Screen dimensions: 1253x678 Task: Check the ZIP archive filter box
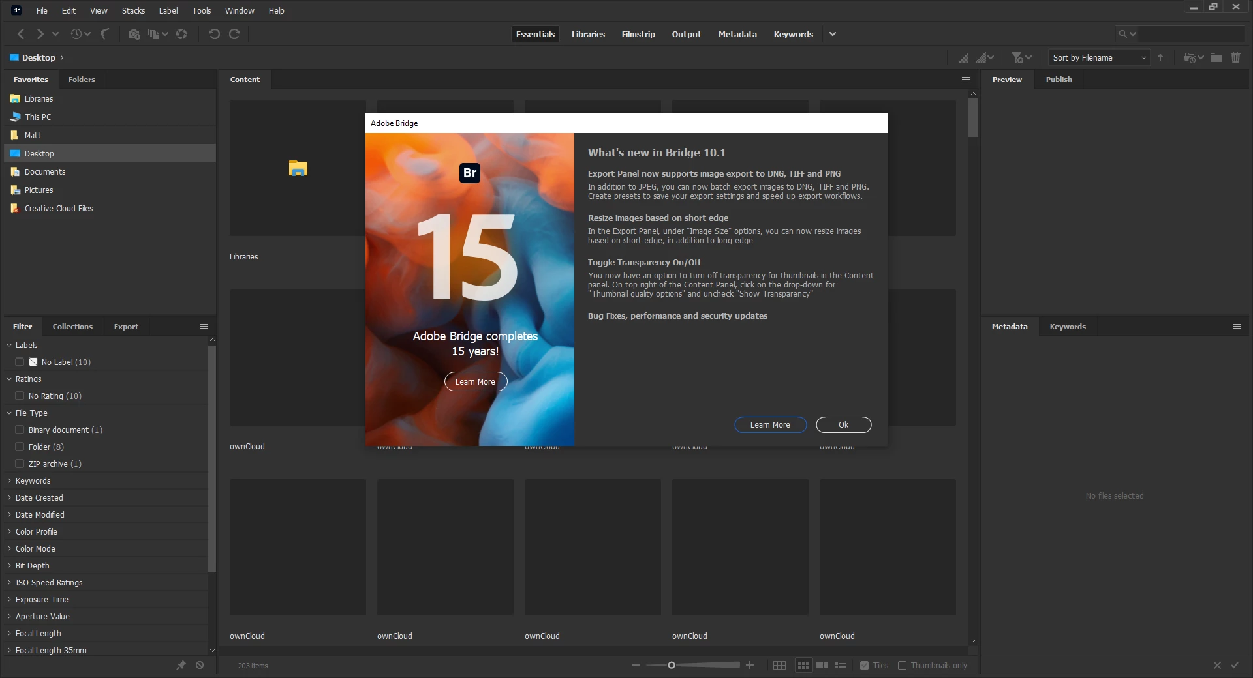tap(20, 464)
